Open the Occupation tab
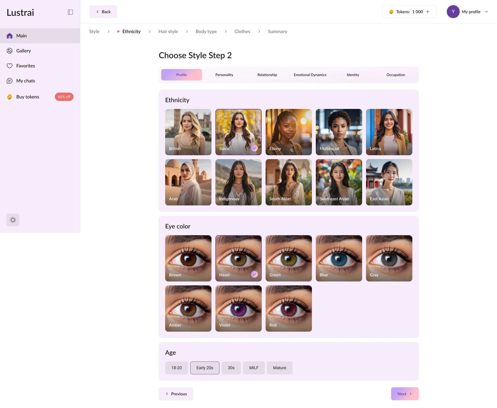497x408 pixels. (396, 75)
